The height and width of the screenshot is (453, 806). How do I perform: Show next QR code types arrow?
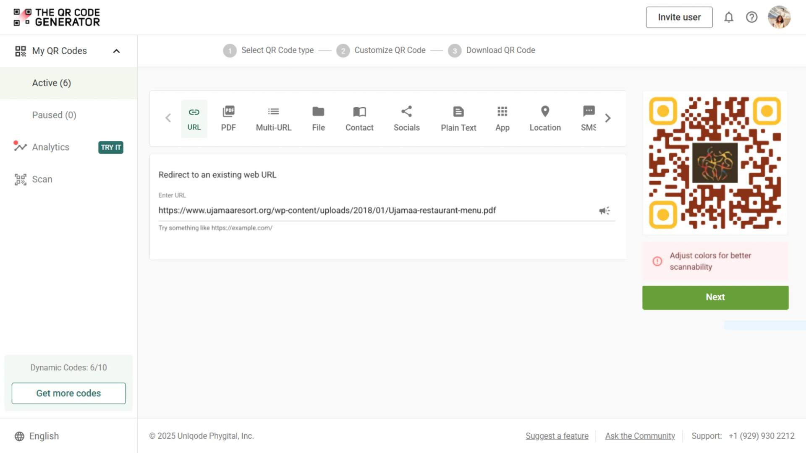click(x=607, y=118)
